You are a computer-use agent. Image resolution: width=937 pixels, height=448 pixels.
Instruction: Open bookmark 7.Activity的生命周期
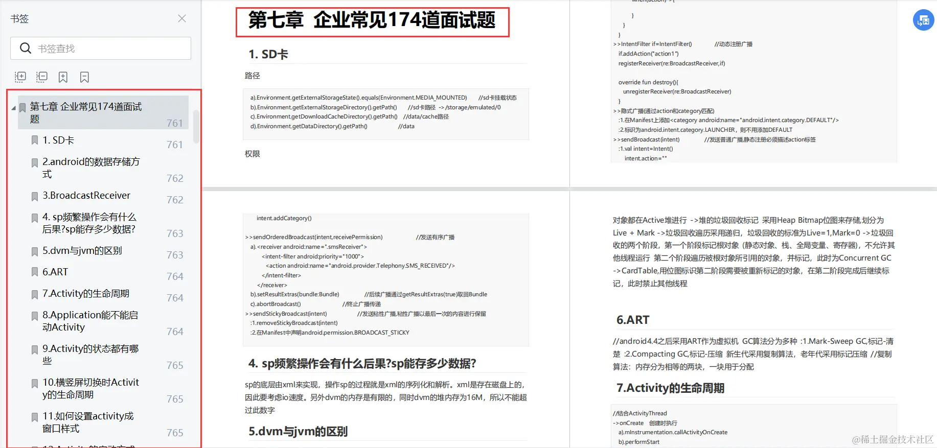[86, 293]
